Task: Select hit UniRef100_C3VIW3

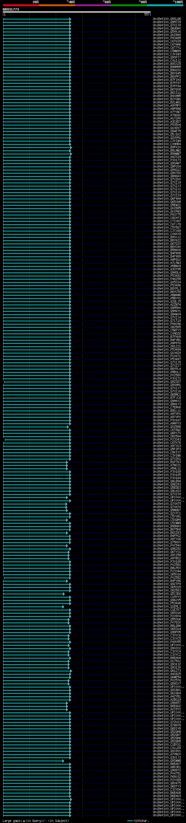Action: pos(167,54)
